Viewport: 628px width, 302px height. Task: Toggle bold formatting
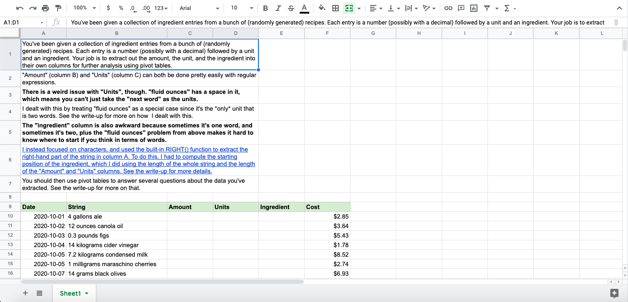(265, 8)
